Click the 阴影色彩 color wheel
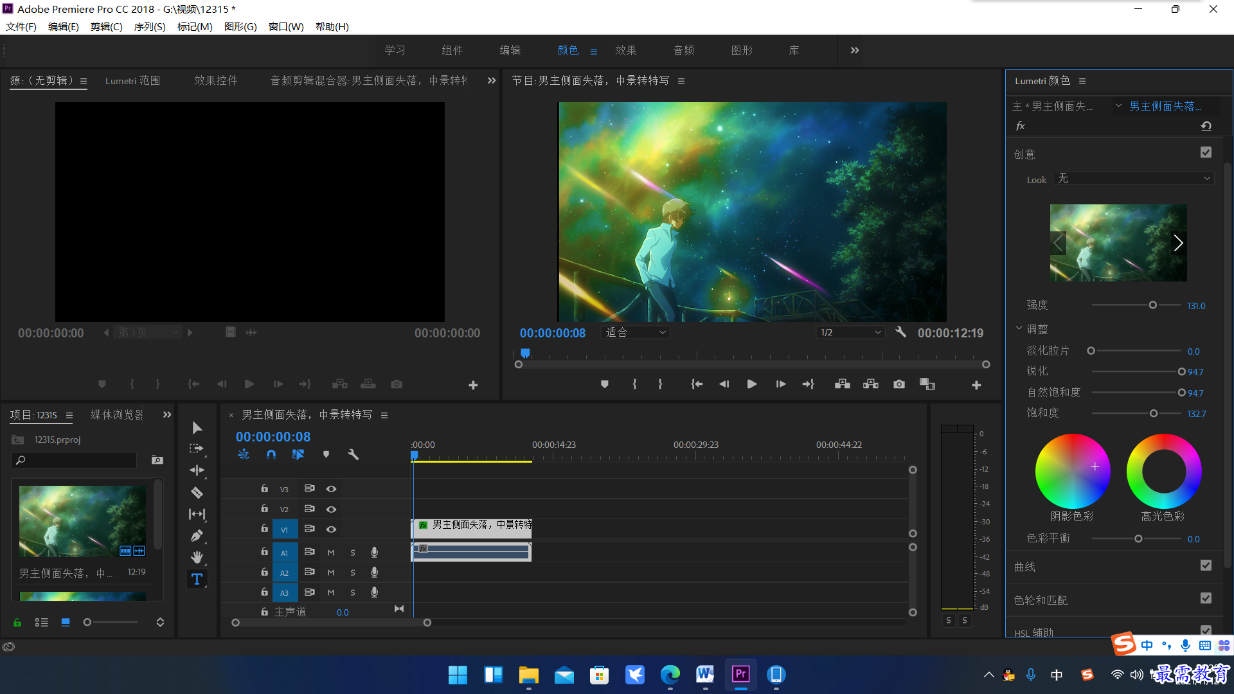Viewport: 1234px width, 694px height. click(1072, 471)
